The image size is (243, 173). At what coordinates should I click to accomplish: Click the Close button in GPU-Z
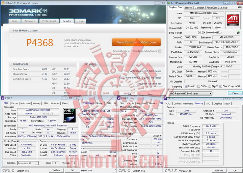click(235, 93)
